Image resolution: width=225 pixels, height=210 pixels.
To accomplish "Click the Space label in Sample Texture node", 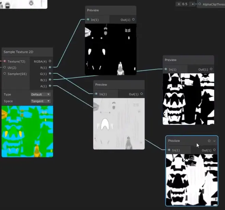I will 8,101.
